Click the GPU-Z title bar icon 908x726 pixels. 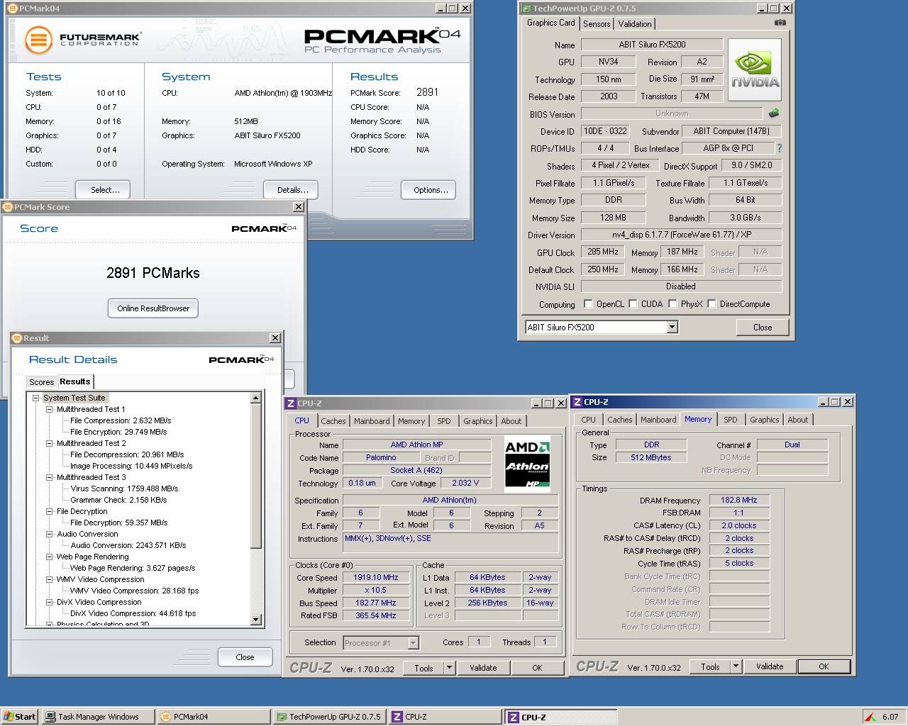point(526,9)
